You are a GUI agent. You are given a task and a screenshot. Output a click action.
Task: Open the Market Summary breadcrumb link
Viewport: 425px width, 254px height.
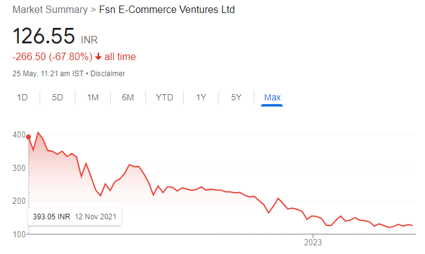(x=50, y=9)
